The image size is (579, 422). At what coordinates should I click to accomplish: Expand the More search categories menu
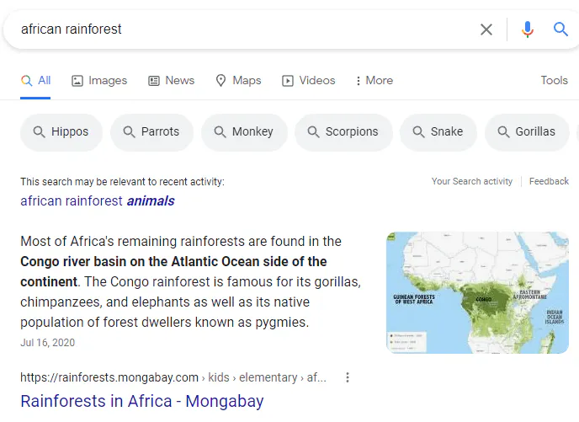point(374,80)
